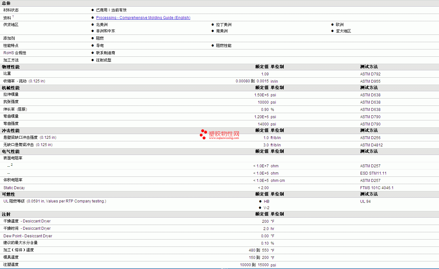Select the 干燥时间 - Desiccant Dryer label
439x269 pixels.
27,228
